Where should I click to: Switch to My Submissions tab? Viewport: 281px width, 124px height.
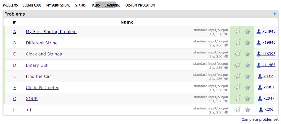58,5
